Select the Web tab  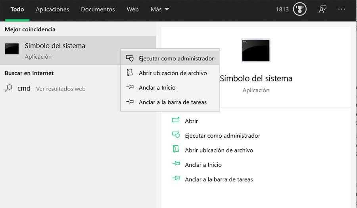pos(132,9)
